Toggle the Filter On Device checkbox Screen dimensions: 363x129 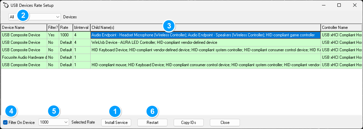click(x=5, y=123)
